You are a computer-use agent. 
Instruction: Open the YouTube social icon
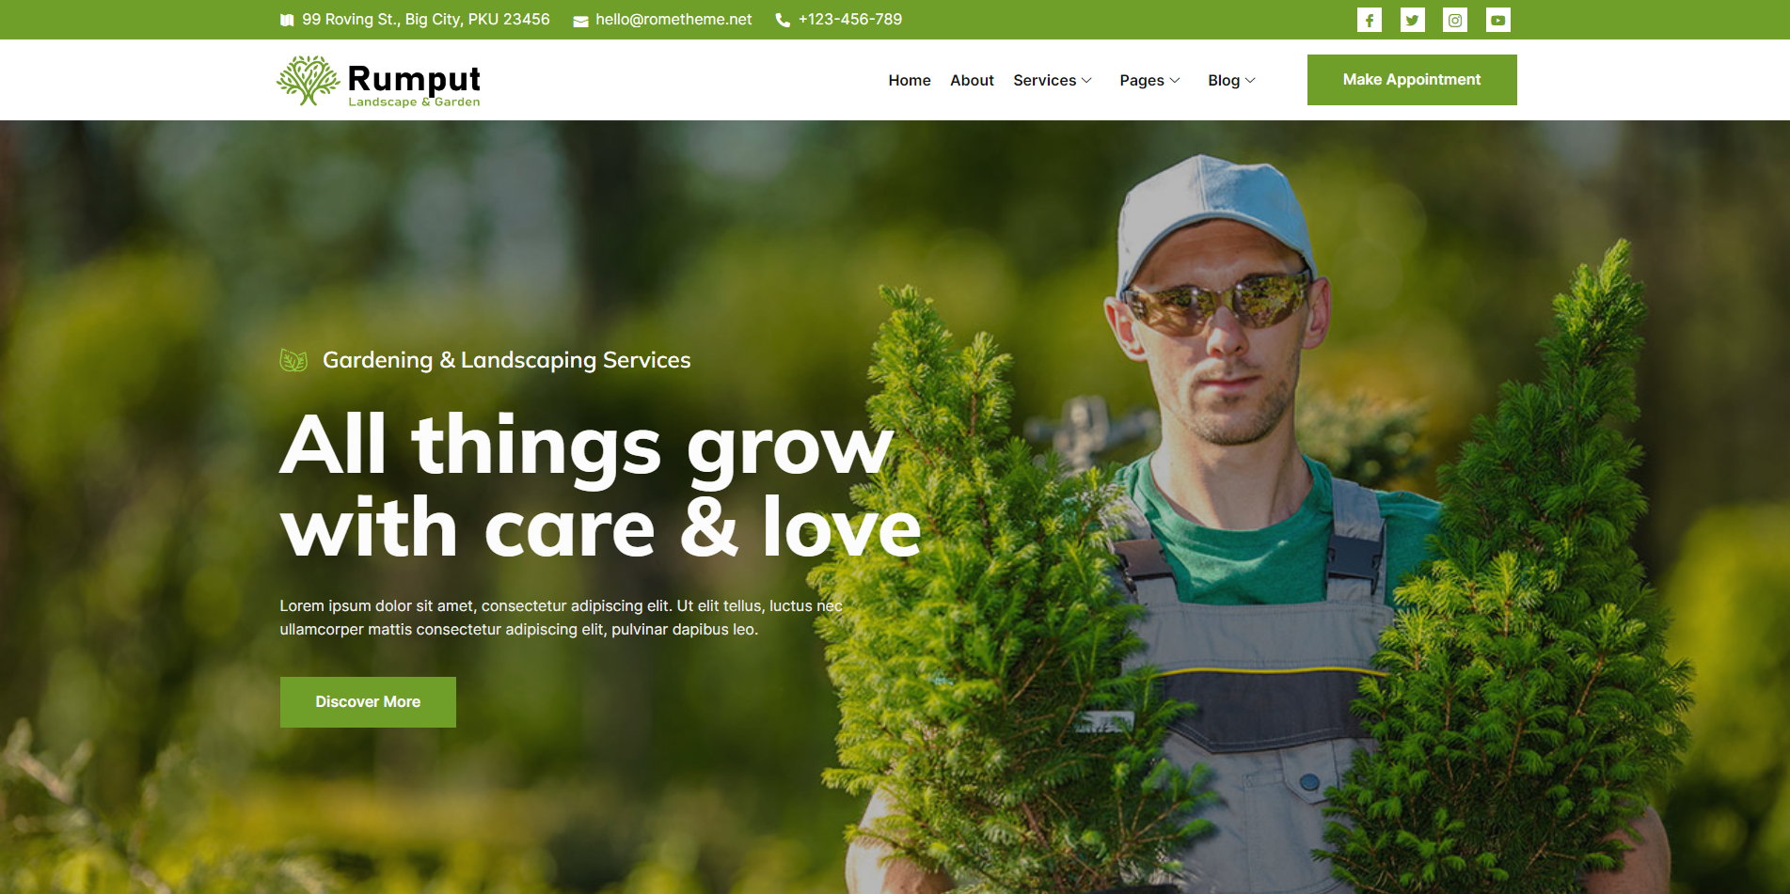pyautogui.click(x=1498, y=20)
